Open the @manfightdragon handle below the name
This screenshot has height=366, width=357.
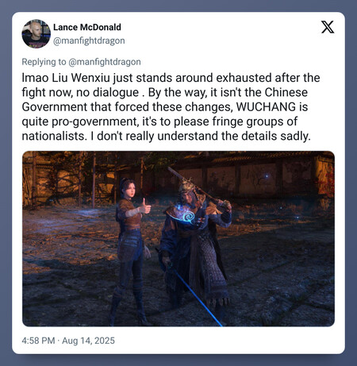pyautogui.click(x=89, y=40)
